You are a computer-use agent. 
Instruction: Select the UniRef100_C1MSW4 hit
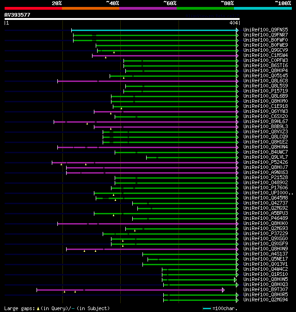265,55
